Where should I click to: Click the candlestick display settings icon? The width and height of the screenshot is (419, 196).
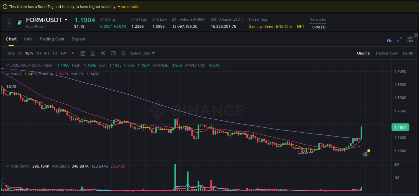[x=103, y=53]
